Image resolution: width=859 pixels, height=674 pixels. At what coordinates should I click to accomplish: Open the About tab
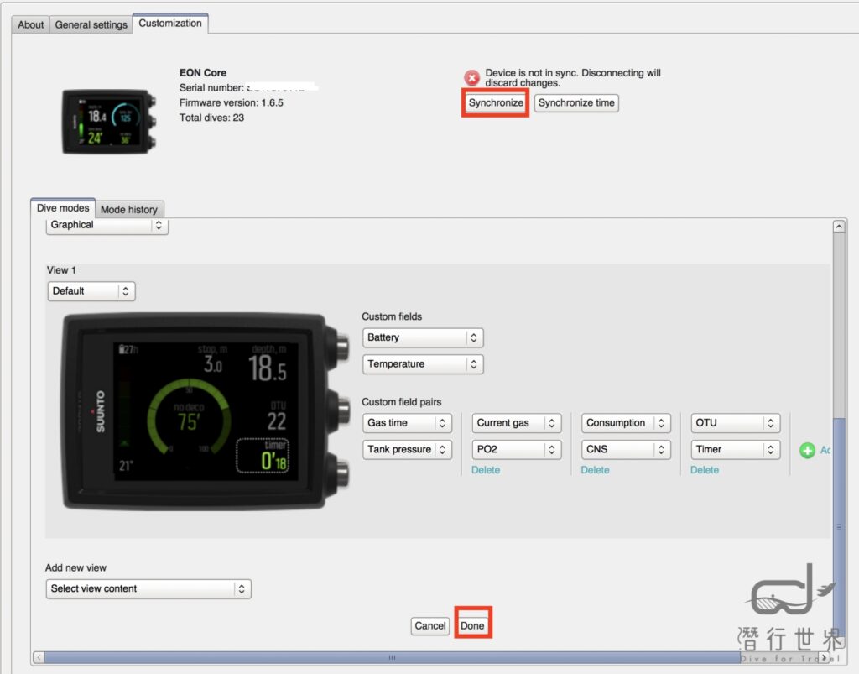[31, 24]
